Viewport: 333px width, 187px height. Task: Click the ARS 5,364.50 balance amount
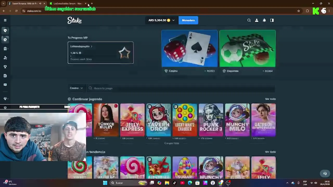coord(157,20)
